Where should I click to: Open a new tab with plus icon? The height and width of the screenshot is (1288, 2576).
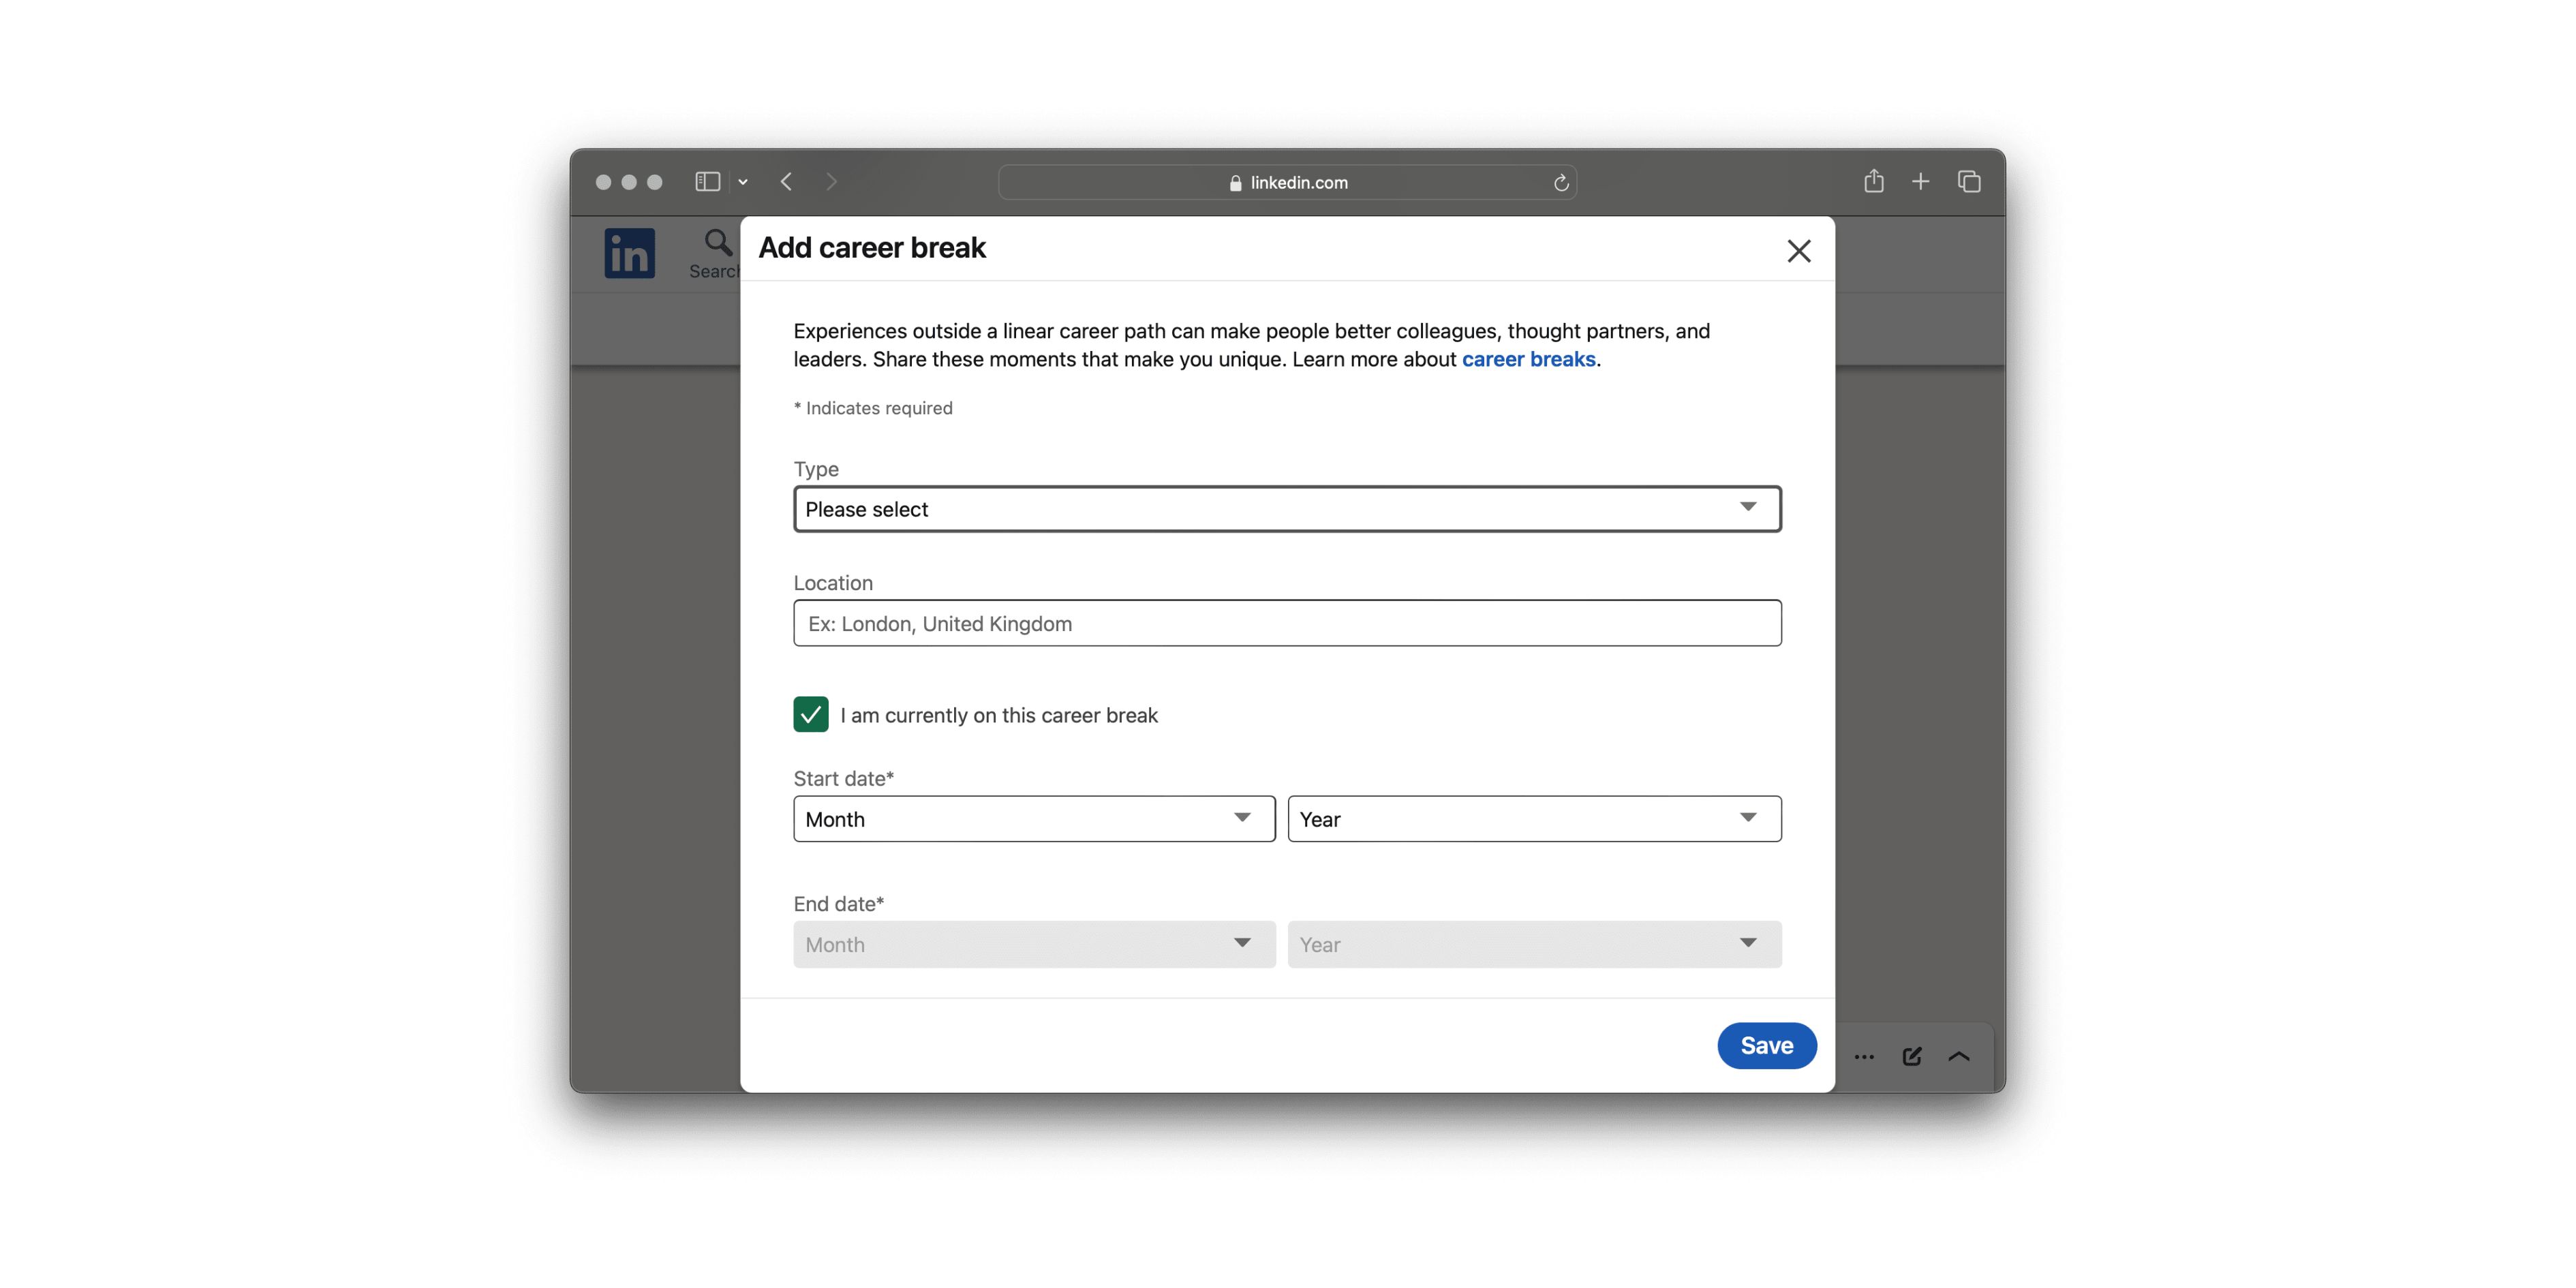coord(1920,182)
